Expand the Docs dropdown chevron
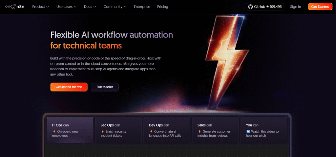 click(95, 7)
